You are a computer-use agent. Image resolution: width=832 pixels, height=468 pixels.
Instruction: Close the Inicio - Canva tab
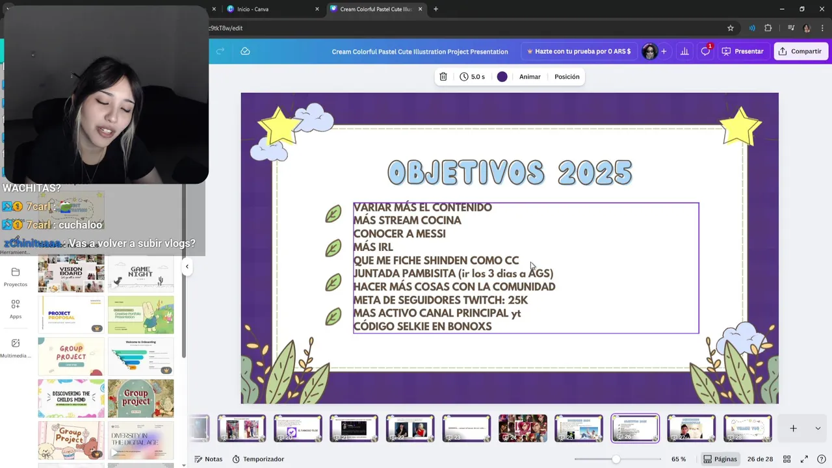click(x=317, y=9)
